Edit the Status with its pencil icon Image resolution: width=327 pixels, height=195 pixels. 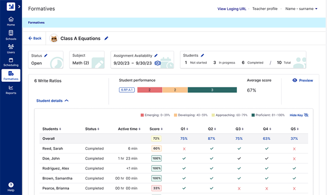(x=46, y=55)
